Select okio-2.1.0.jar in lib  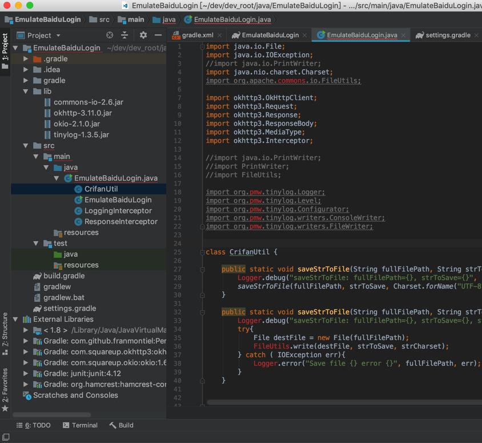click(77, 123)
